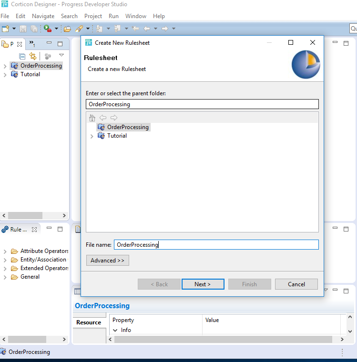
Task: Maximize the Project Explorer panel
Action: point(60,44)
